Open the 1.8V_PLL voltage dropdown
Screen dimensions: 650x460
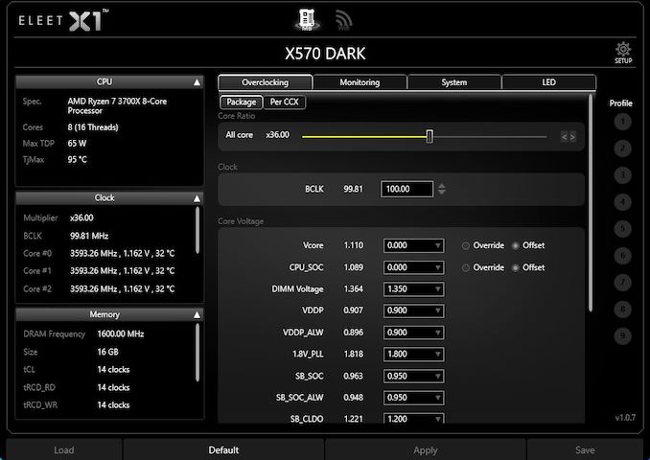coord(414,355)
